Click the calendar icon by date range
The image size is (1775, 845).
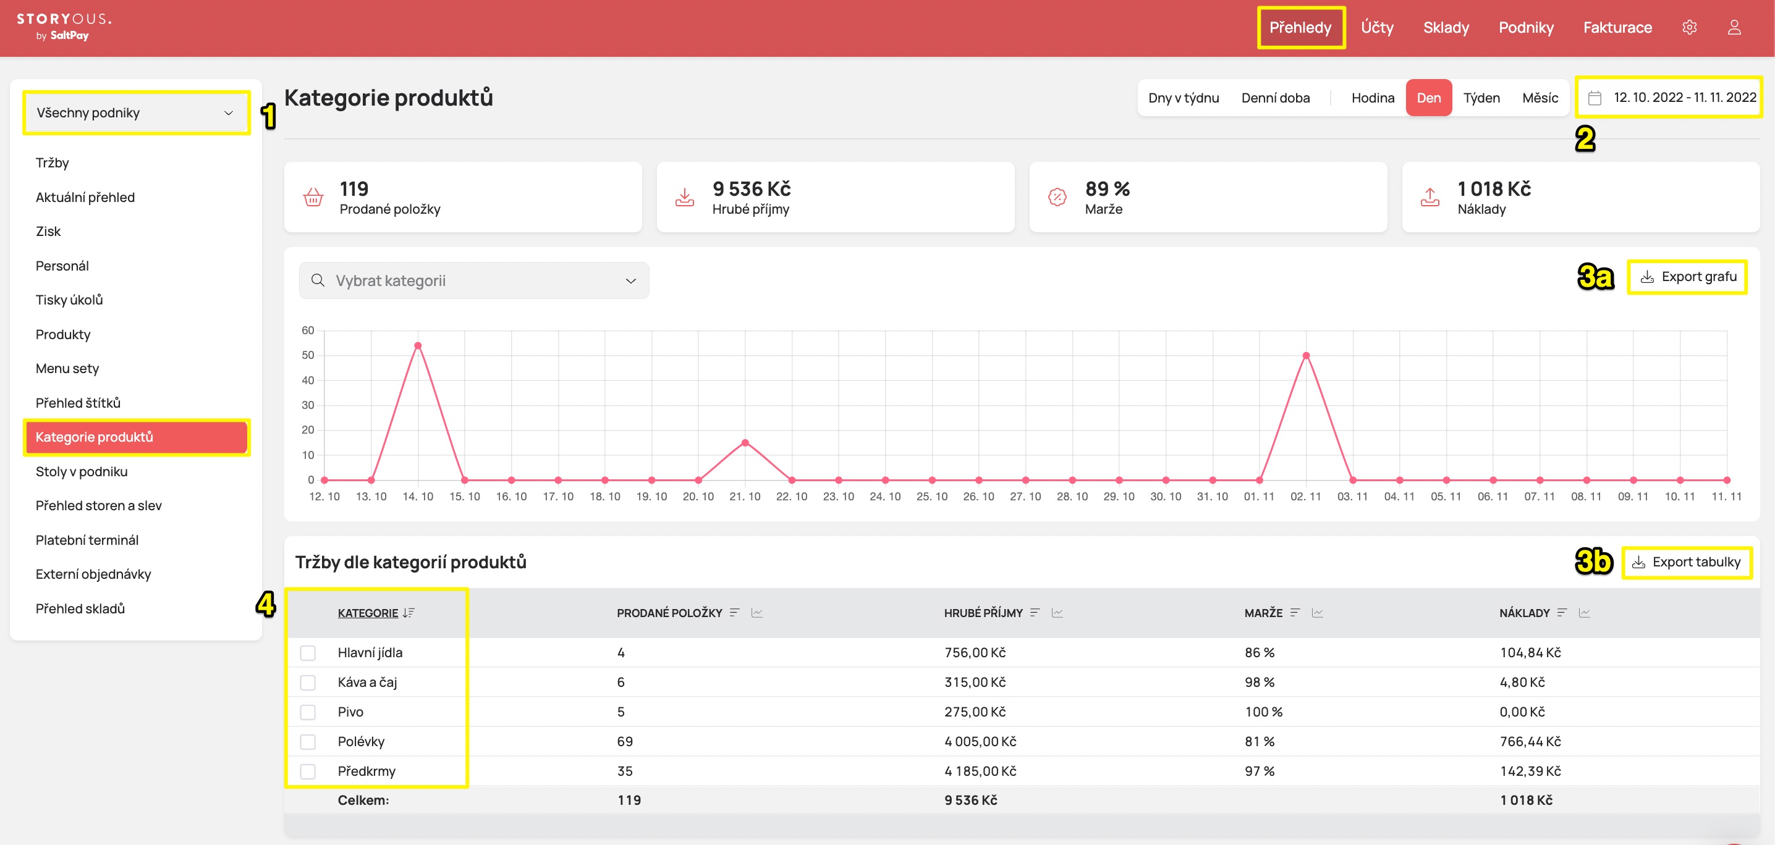click(x=1595, y=98)
